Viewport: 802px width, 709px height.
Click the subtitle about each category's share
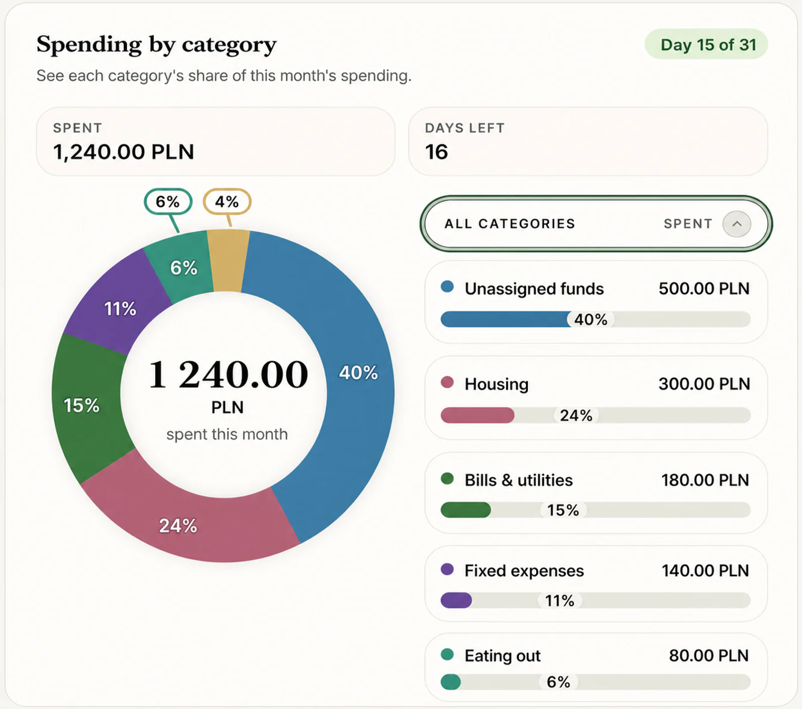tap(224, 76)
